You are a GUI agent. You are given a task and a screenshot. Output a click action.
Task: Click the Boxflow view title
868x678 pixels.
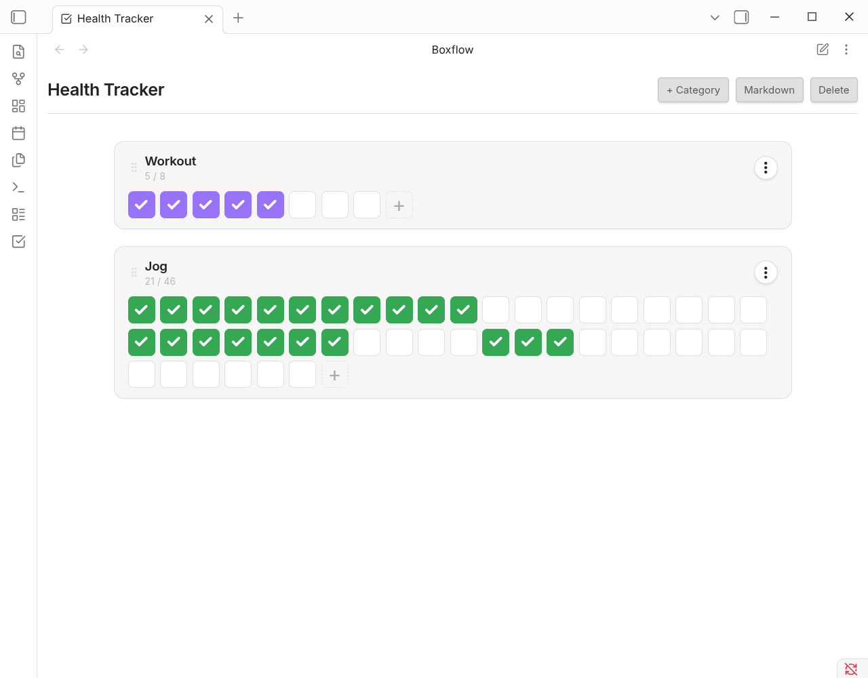point(452,49)
